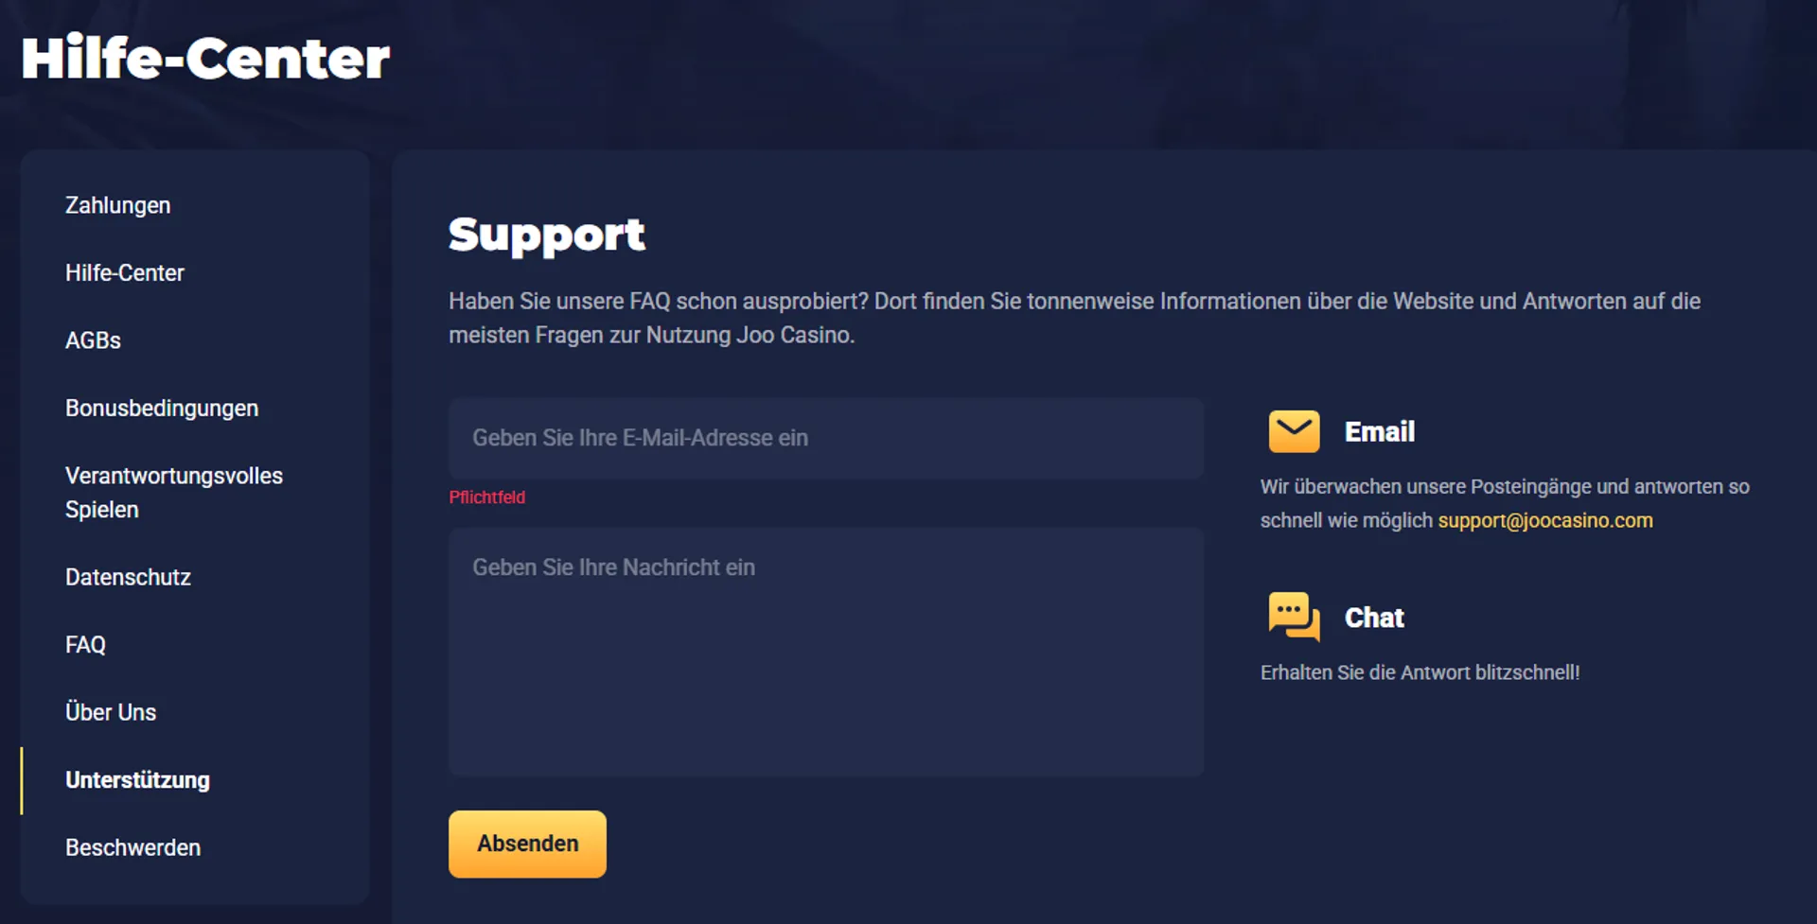The height and width of the screenshot is (924, 1817).
Task: Select Hilfe-Center in the sidebar menu
Action: 125,272
